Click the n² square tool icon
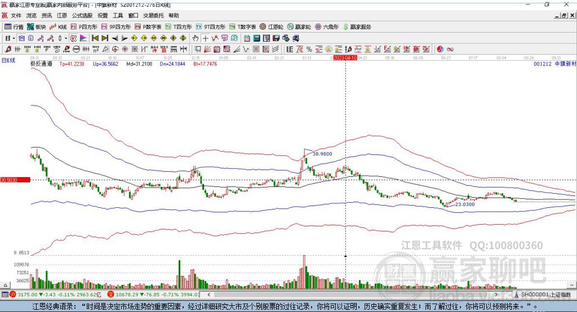The width and height of the screenshot is (577, 312). point(96,49)
